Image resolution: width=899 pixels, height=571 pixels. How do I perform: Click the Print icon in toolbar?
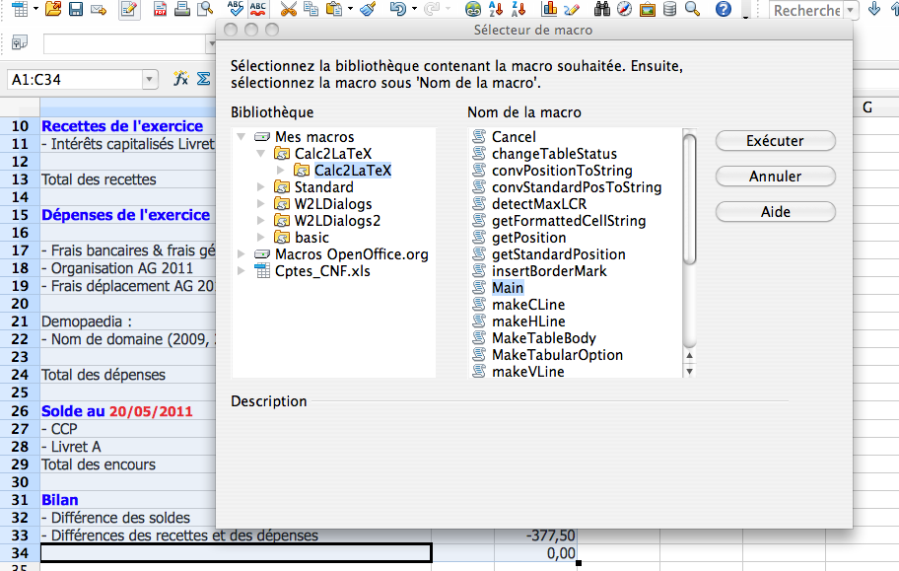tap(182, 10)
